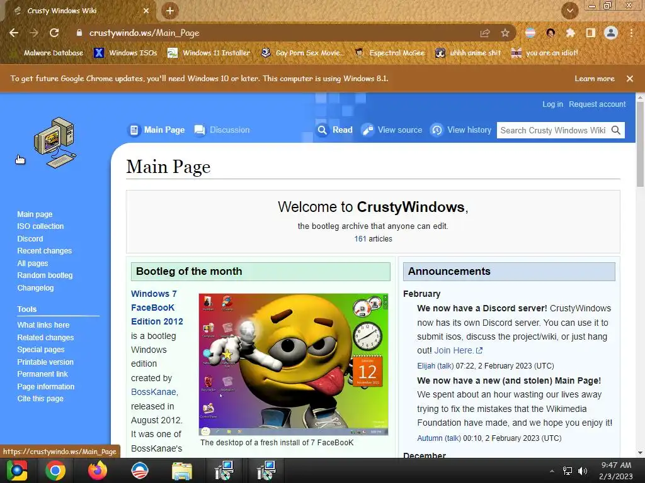645x483 pixels.
Task: Click the Crusty Windows Wiki computer logo
Action: point(55,143)
